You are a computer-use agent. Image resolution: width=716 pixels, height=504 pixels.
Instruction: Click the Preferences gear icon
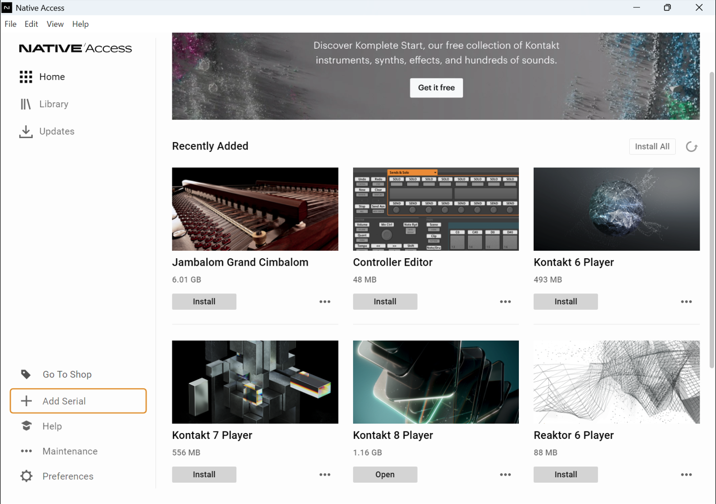tap(26, 476)
